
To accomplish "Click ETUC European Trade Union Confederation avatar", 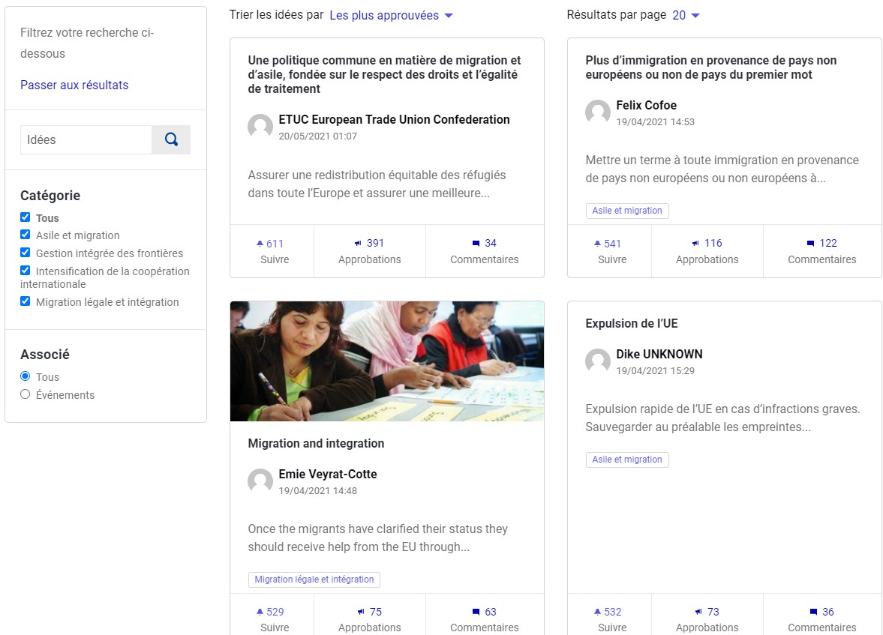I will point(260,126).
